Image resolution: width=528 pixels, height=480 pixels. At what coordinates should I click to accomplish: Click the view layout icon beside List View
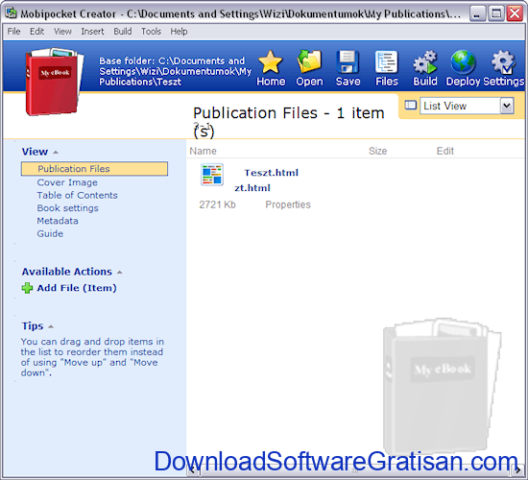coord(410,105)
